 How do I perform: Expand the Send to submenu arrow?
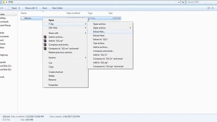pos(85,58)
